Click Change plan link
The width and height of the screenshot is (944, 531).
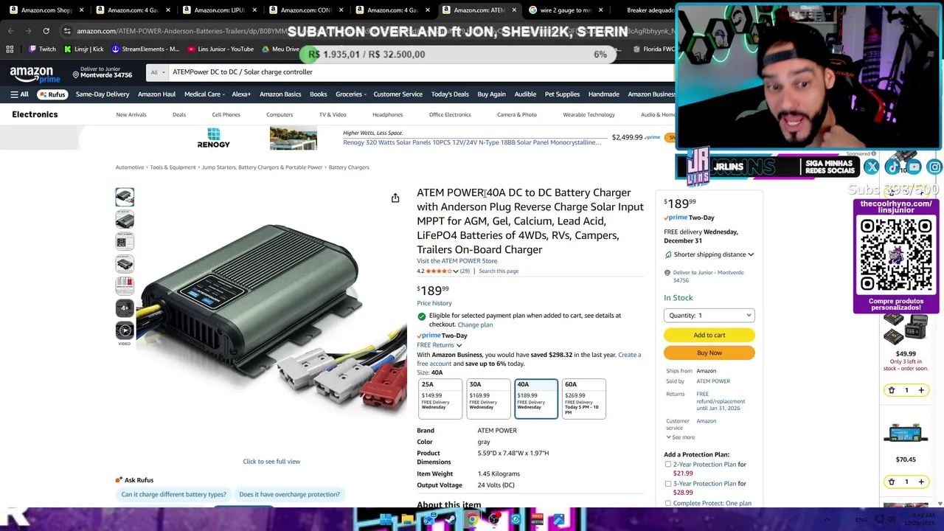pos(475,325)
